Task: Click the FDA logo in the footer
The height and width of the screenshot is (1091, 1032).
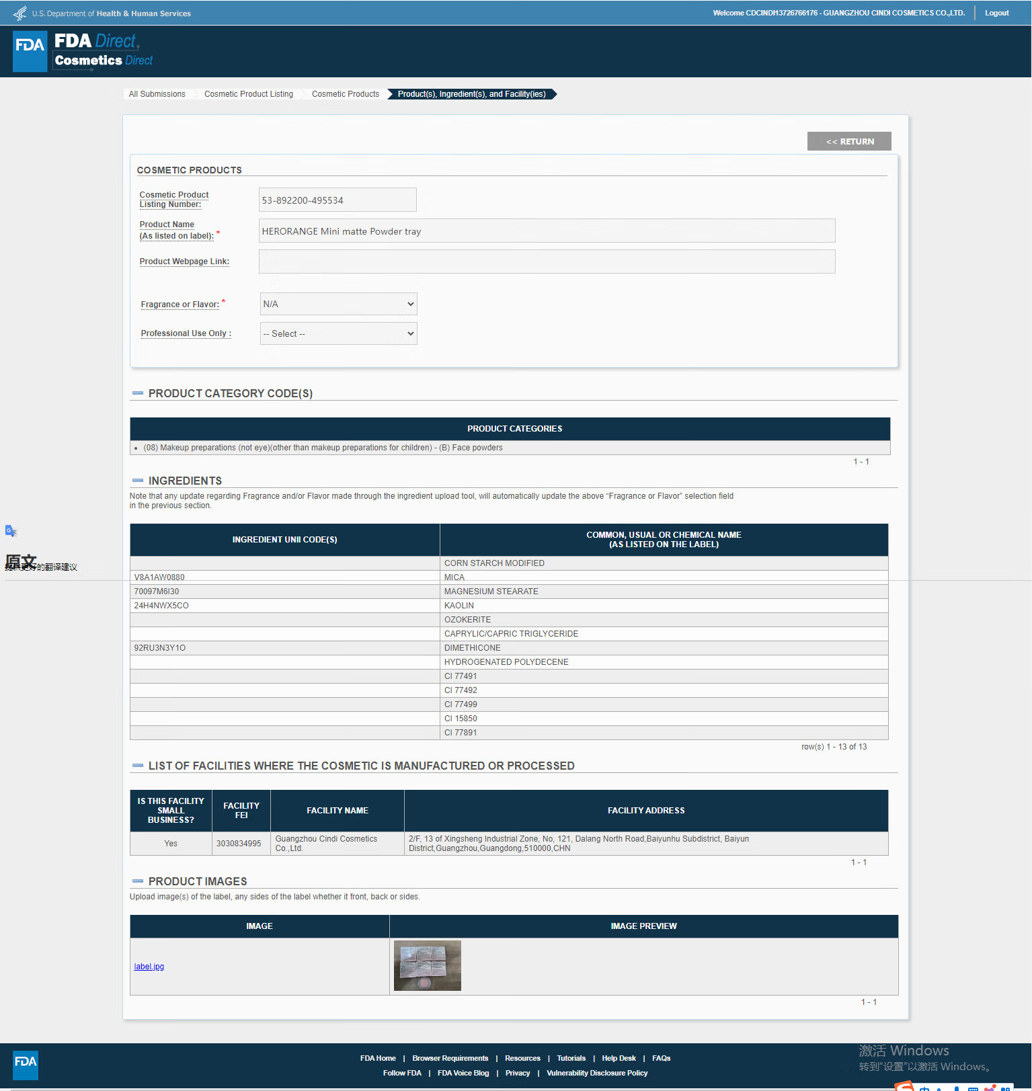Action: coord(26,1065)
